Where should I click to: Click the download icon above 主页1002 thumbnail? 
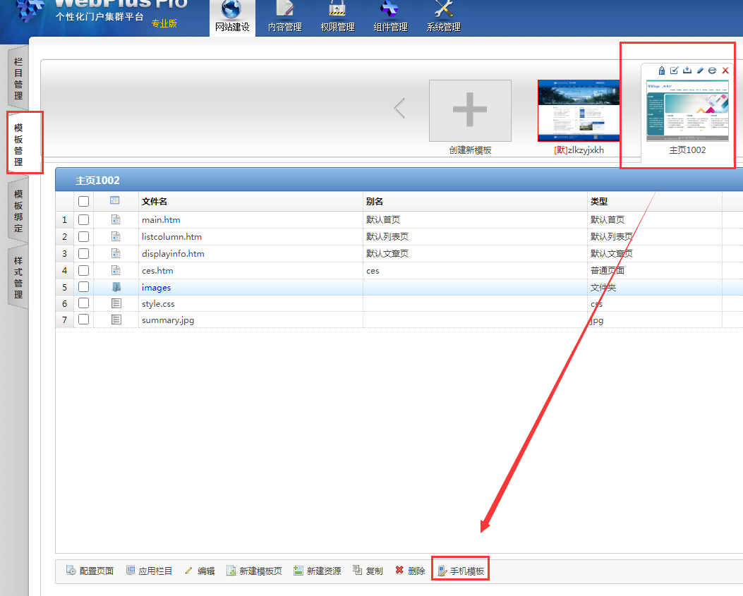click(687, 71)
